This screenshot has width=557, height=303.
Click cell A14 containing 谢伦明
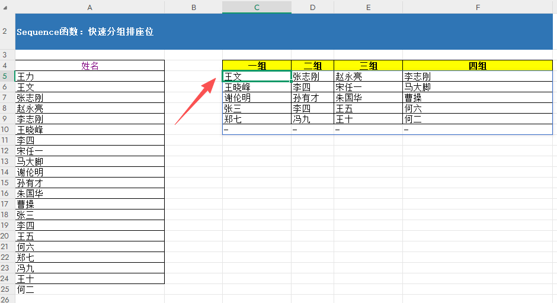pos(90,172)
